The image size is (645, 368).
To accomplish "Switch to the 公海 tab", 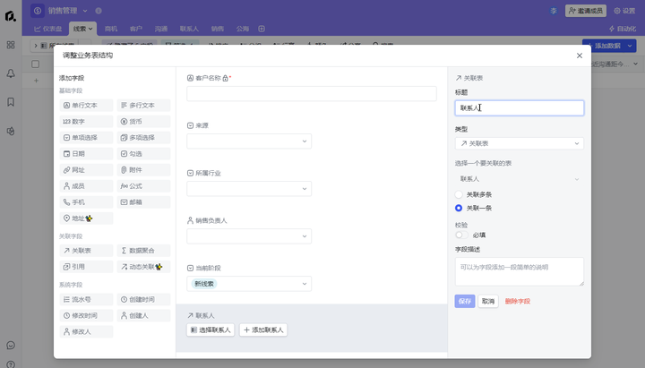I will (242, 29).
